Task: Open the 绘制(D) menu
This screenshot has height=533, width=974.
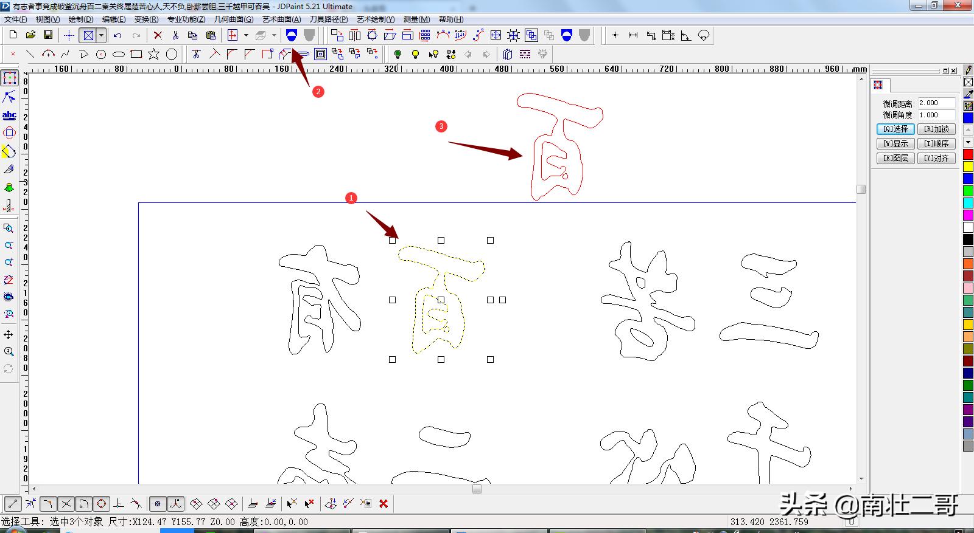Action: click(x=80, y=19)
